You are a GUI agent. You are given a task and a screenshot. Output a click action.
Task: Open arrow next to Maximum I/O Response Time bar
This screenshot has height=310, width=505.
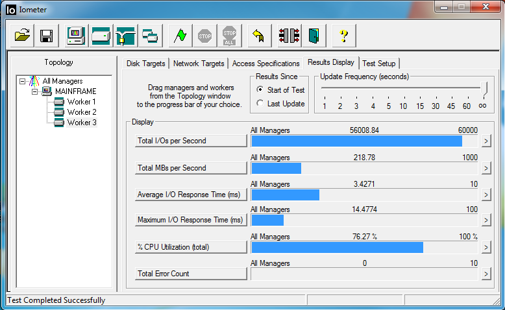pos(486,221)
